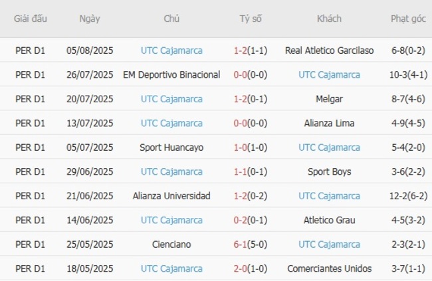Click on Alianza Lima in the away column
Image resolution: width=432 pixels, height=281 pixels.
[x=329, y=123]
